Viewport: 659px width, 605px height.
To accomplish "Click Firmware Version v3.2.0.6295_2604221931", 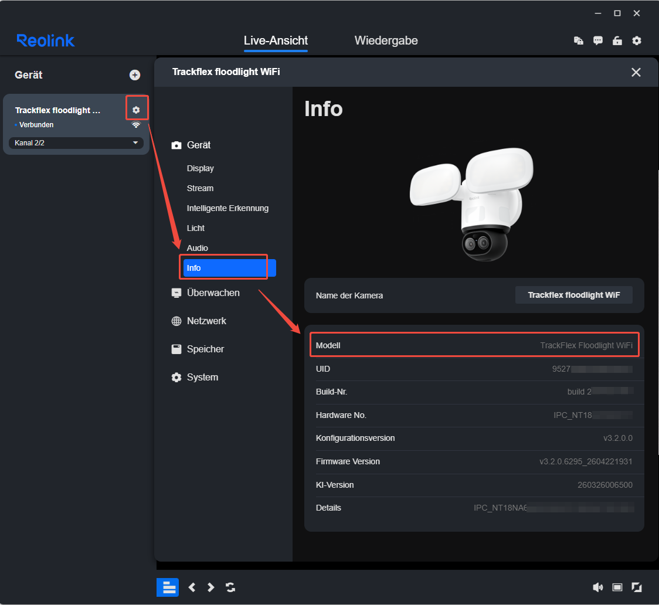I will [x=586, y=461].
